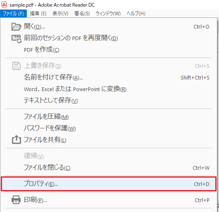Viewport: 219px width, 212px height.
Task: Open the ヘルプ(H) menu
Action: 136,14
